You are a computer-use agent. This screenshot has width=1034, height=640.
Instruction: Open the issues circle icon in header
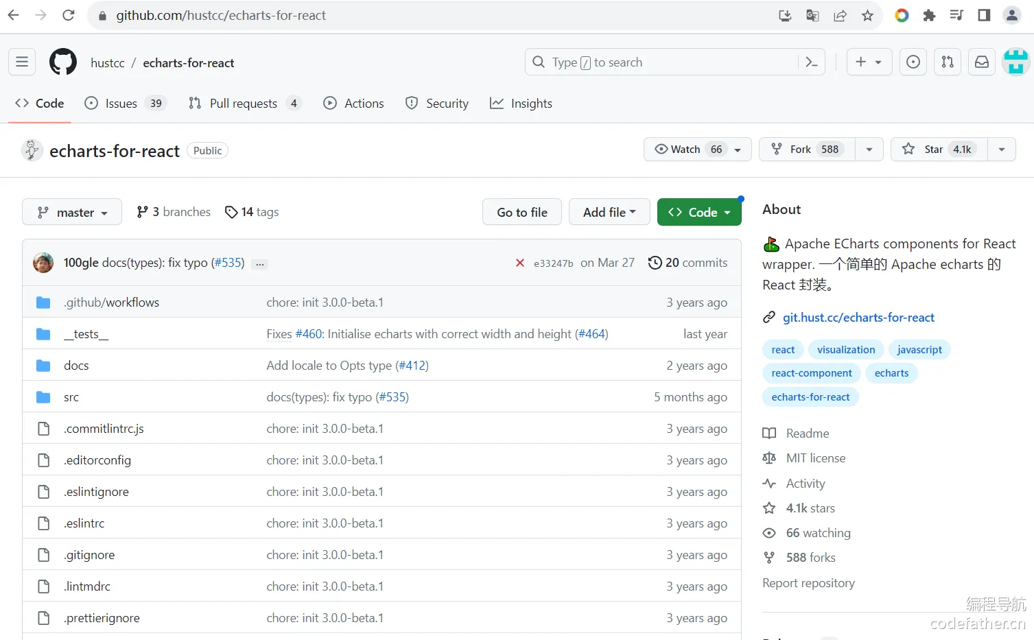coord(913,62)
